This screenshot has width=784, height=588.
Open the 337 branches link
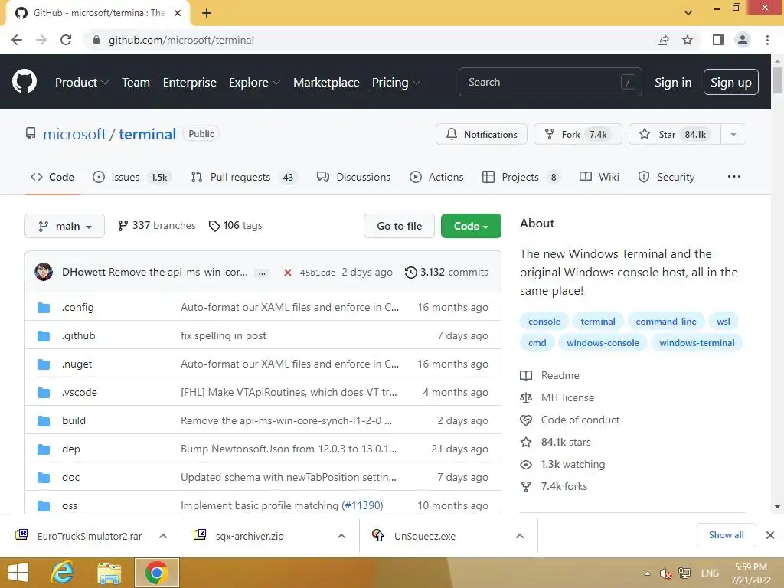156,226
